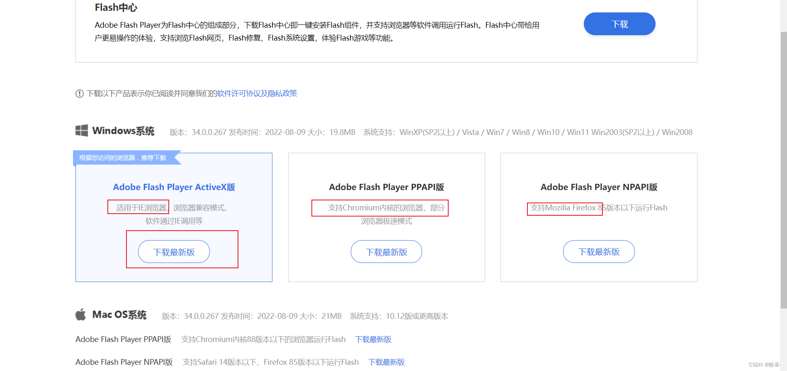Screen dimensions: 787x371
Task: Click the Apple logo icon beside Mac OS系统
Action: 81,315
